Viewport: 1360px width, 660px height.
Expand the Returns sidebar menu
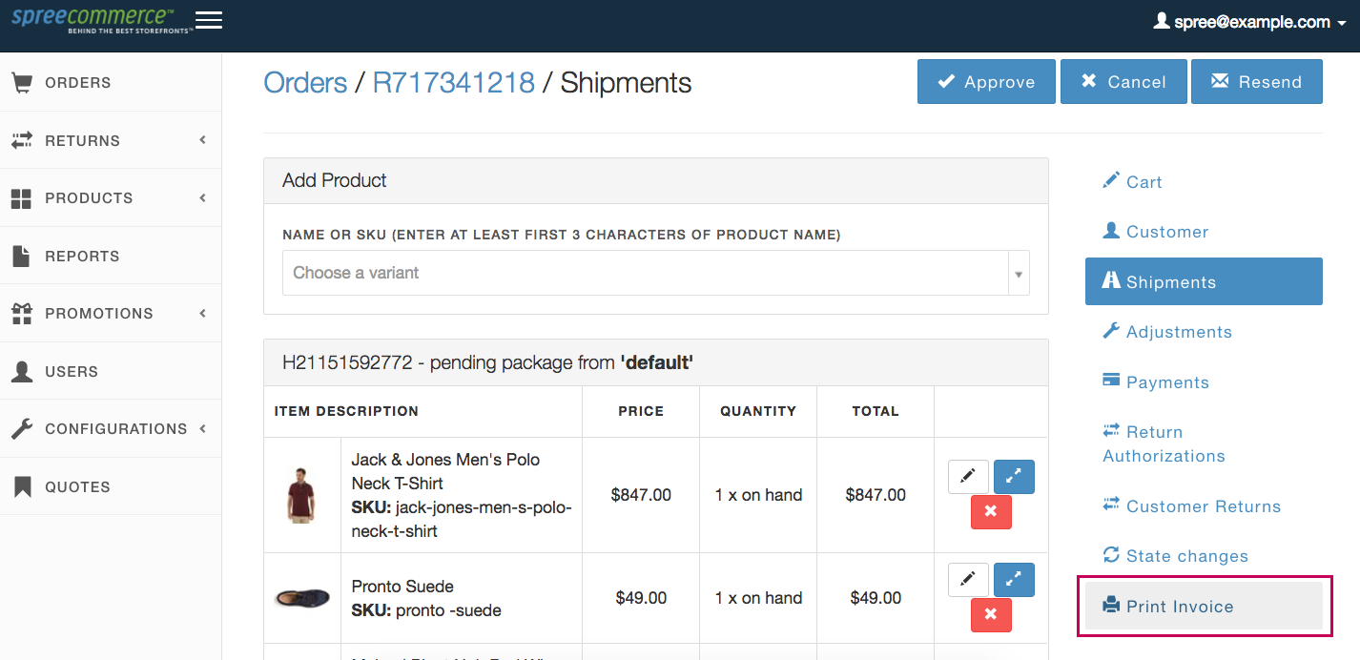(x=202, y=140)
